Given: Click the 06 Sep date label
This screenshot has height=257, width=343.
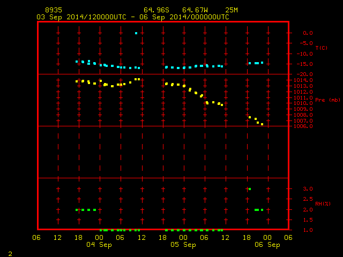Looking at the screenshot, I should point(267,245).
